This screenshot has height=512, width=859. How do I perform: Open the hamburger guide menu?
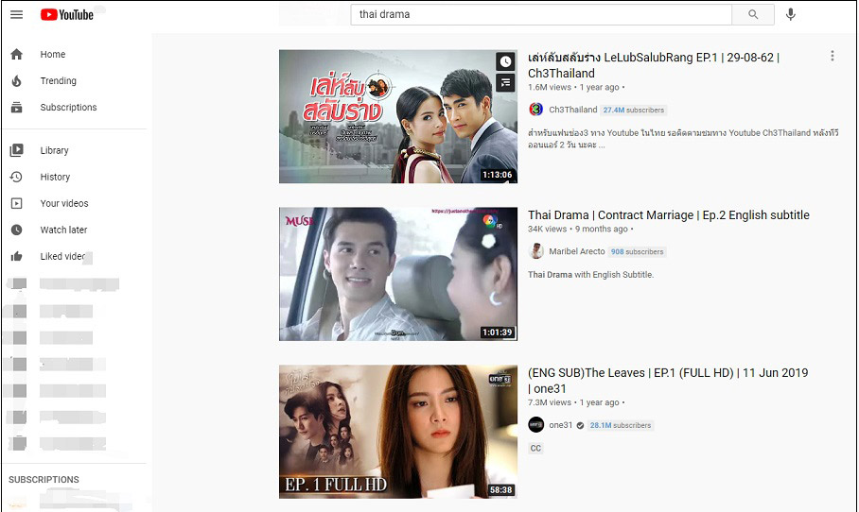(x=16, y=15)
